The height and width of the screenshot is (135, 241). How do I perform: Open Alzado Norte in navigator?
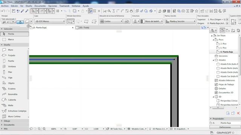click(229, 68)
